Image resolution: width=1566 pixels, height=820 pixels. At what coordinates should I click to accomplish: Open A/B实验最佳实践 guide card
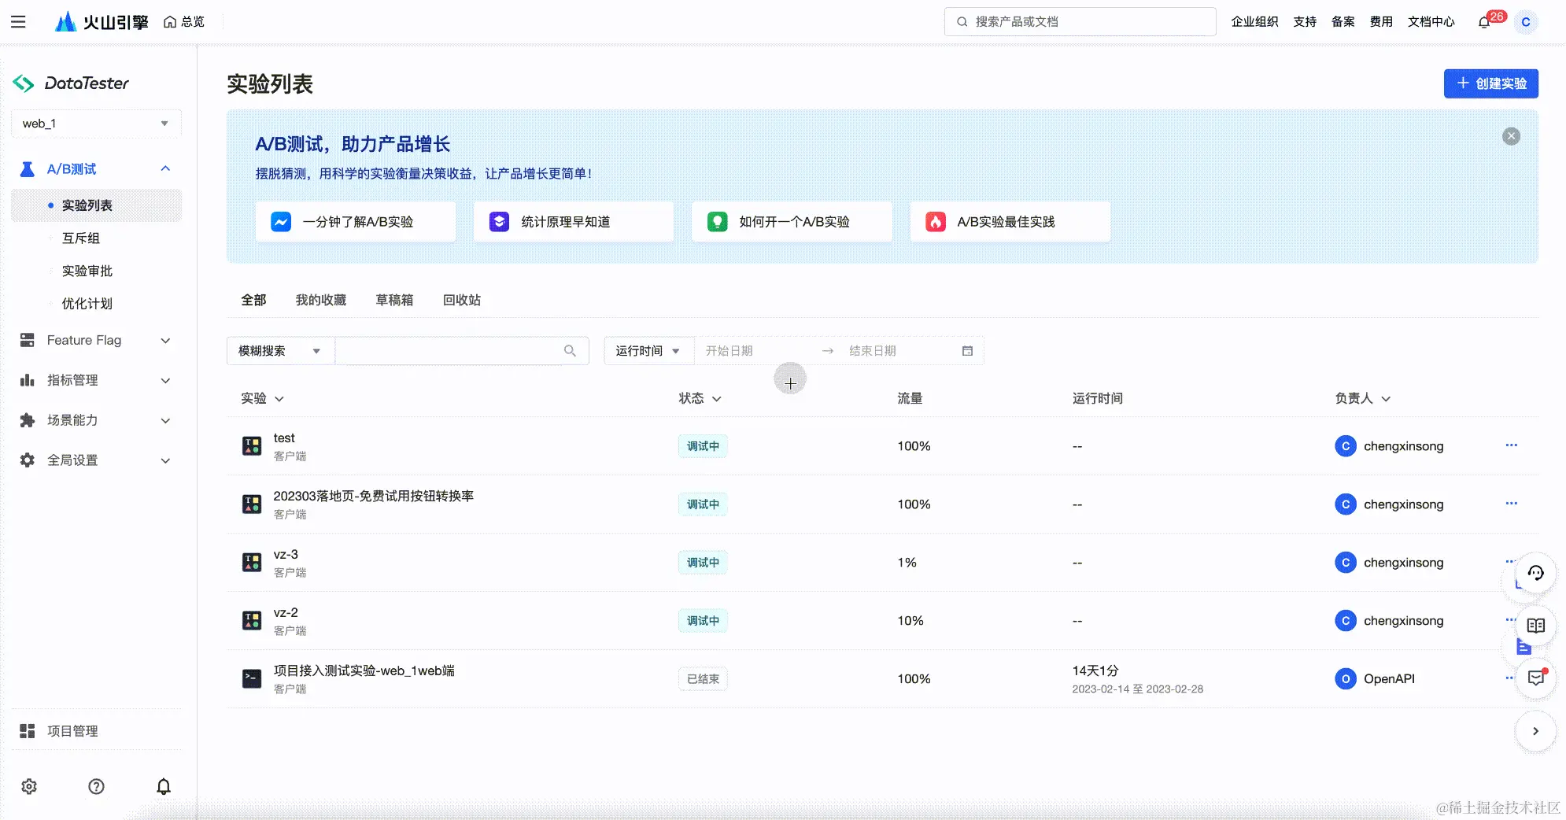click(1010, 222)
